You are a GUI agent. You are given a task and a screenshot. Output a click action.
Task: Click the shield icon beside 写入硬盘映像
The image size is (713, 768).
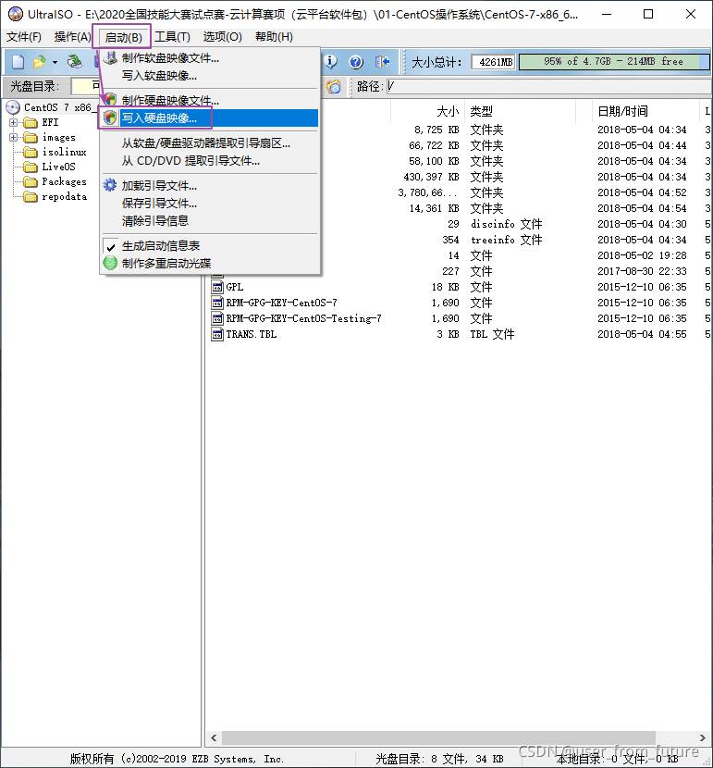tap(110, 118)
